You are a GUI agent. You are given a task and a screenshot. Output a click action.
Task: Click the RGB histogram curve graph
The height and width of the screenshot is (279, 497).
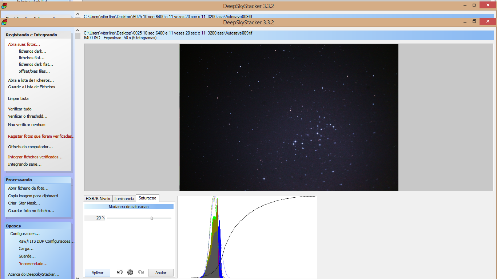point(247,237)
